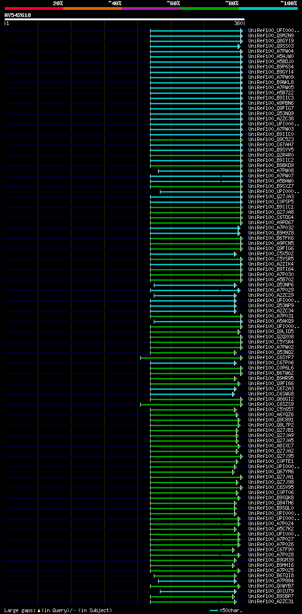Select hit label UniRef100_C6TDG4

(x=271, y=217)
